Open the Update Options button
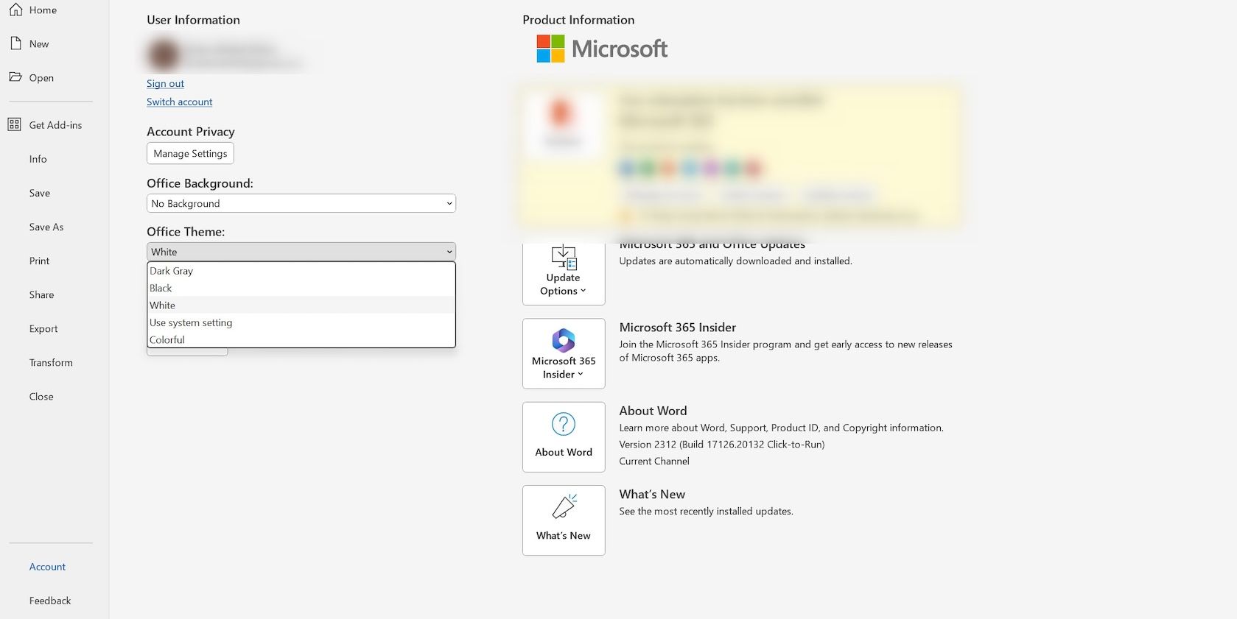The height and width of the screenshot is (619, 1237). (563, 274)
